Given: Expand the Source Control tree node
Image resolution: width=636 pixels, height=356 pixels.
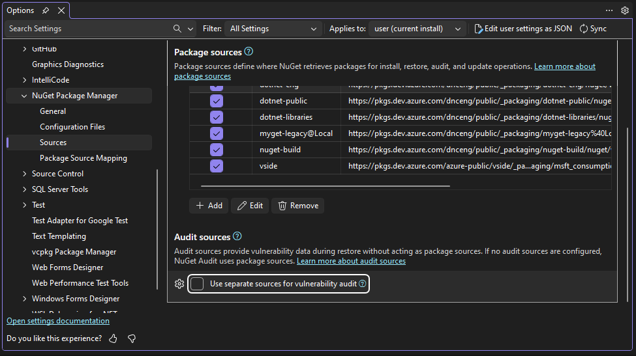Looking at the screenshot, I should pos(25,174).
